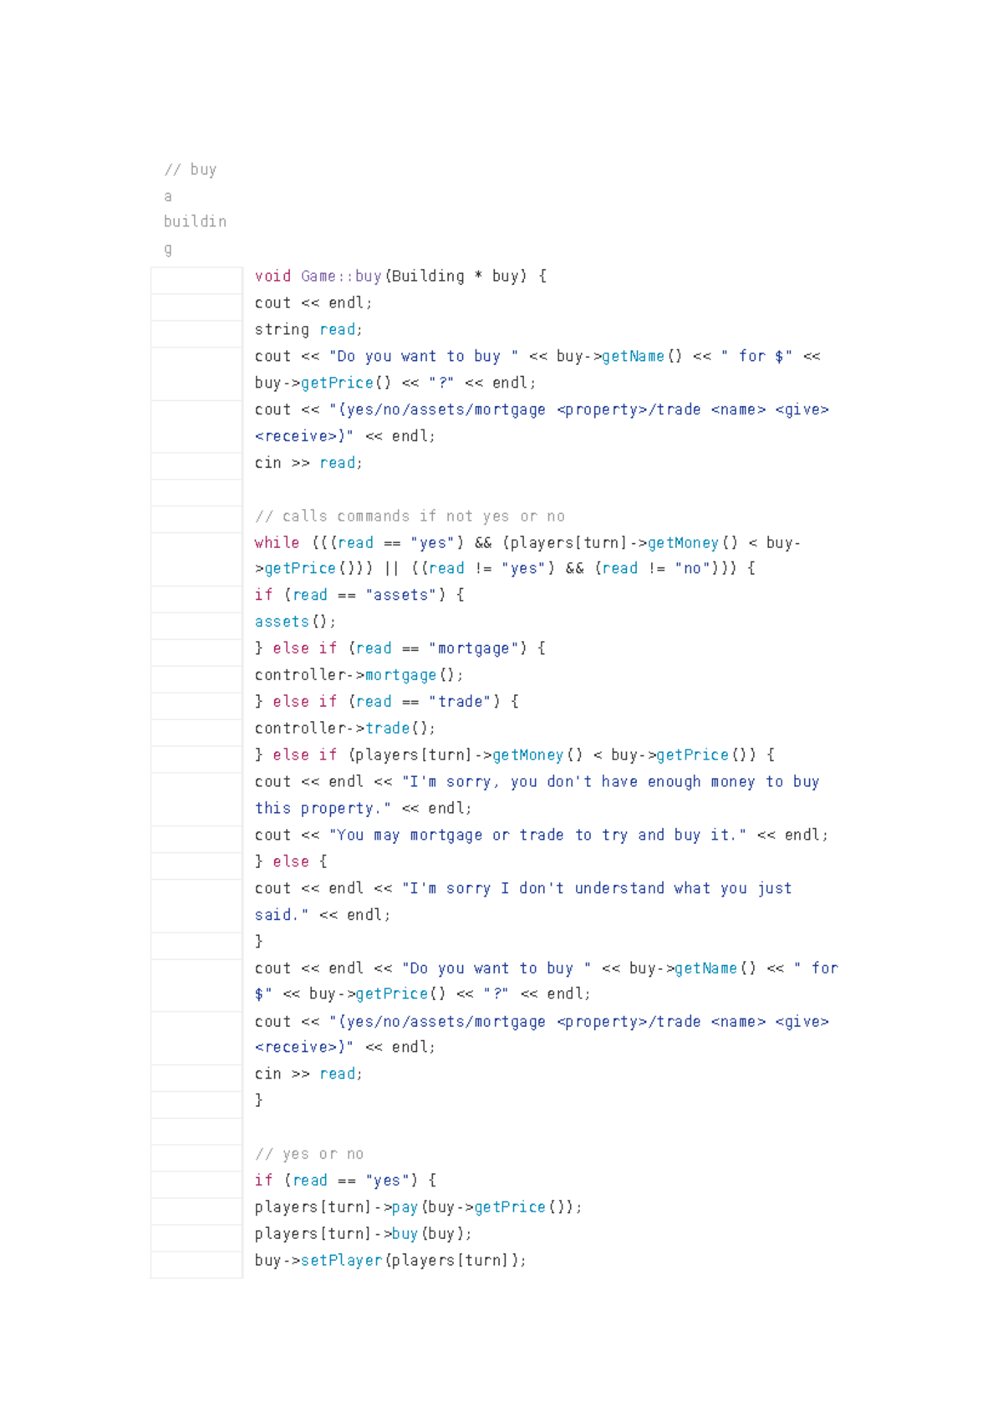Click the 'buildin' text in the comment

[x=195, y=221]
